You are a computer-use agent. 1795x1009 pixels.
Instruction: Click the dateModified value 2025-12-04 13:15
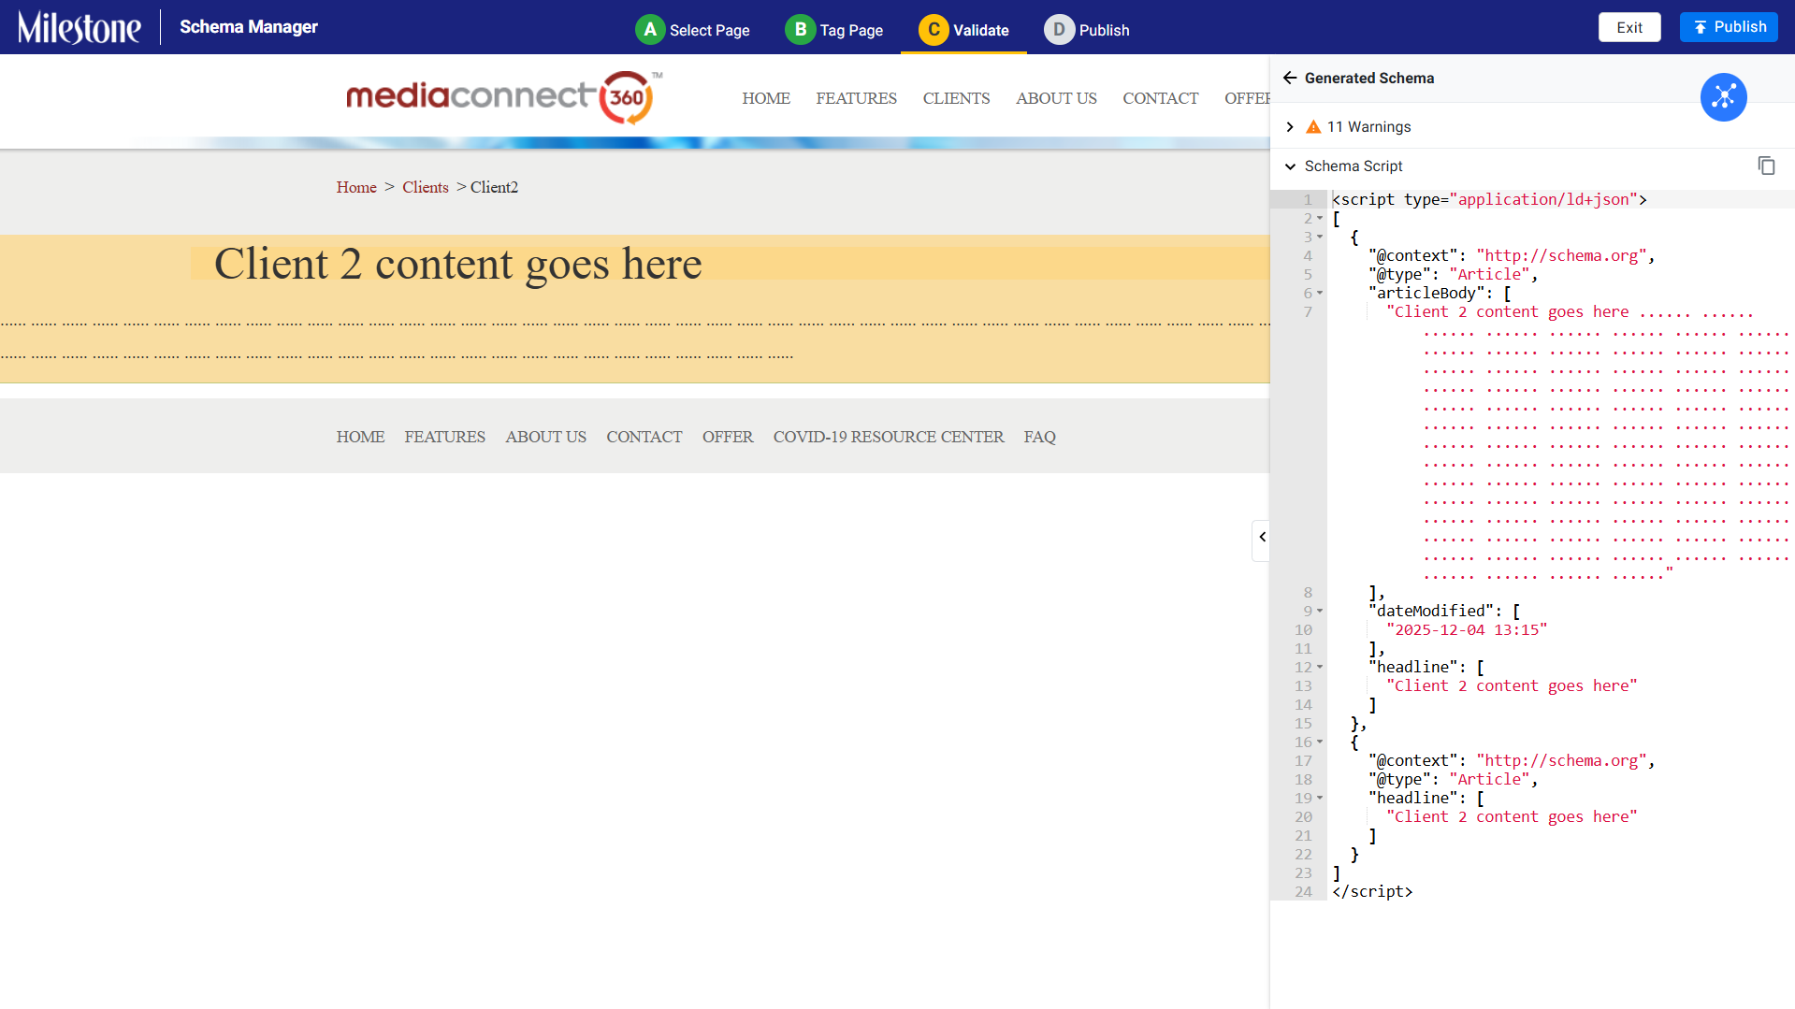point(1467,630)
